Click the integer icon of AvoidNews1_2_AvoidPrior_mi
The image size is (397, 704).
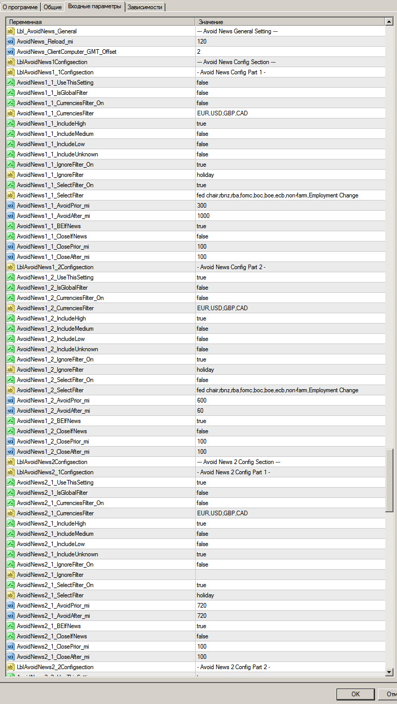pos(11,400)
